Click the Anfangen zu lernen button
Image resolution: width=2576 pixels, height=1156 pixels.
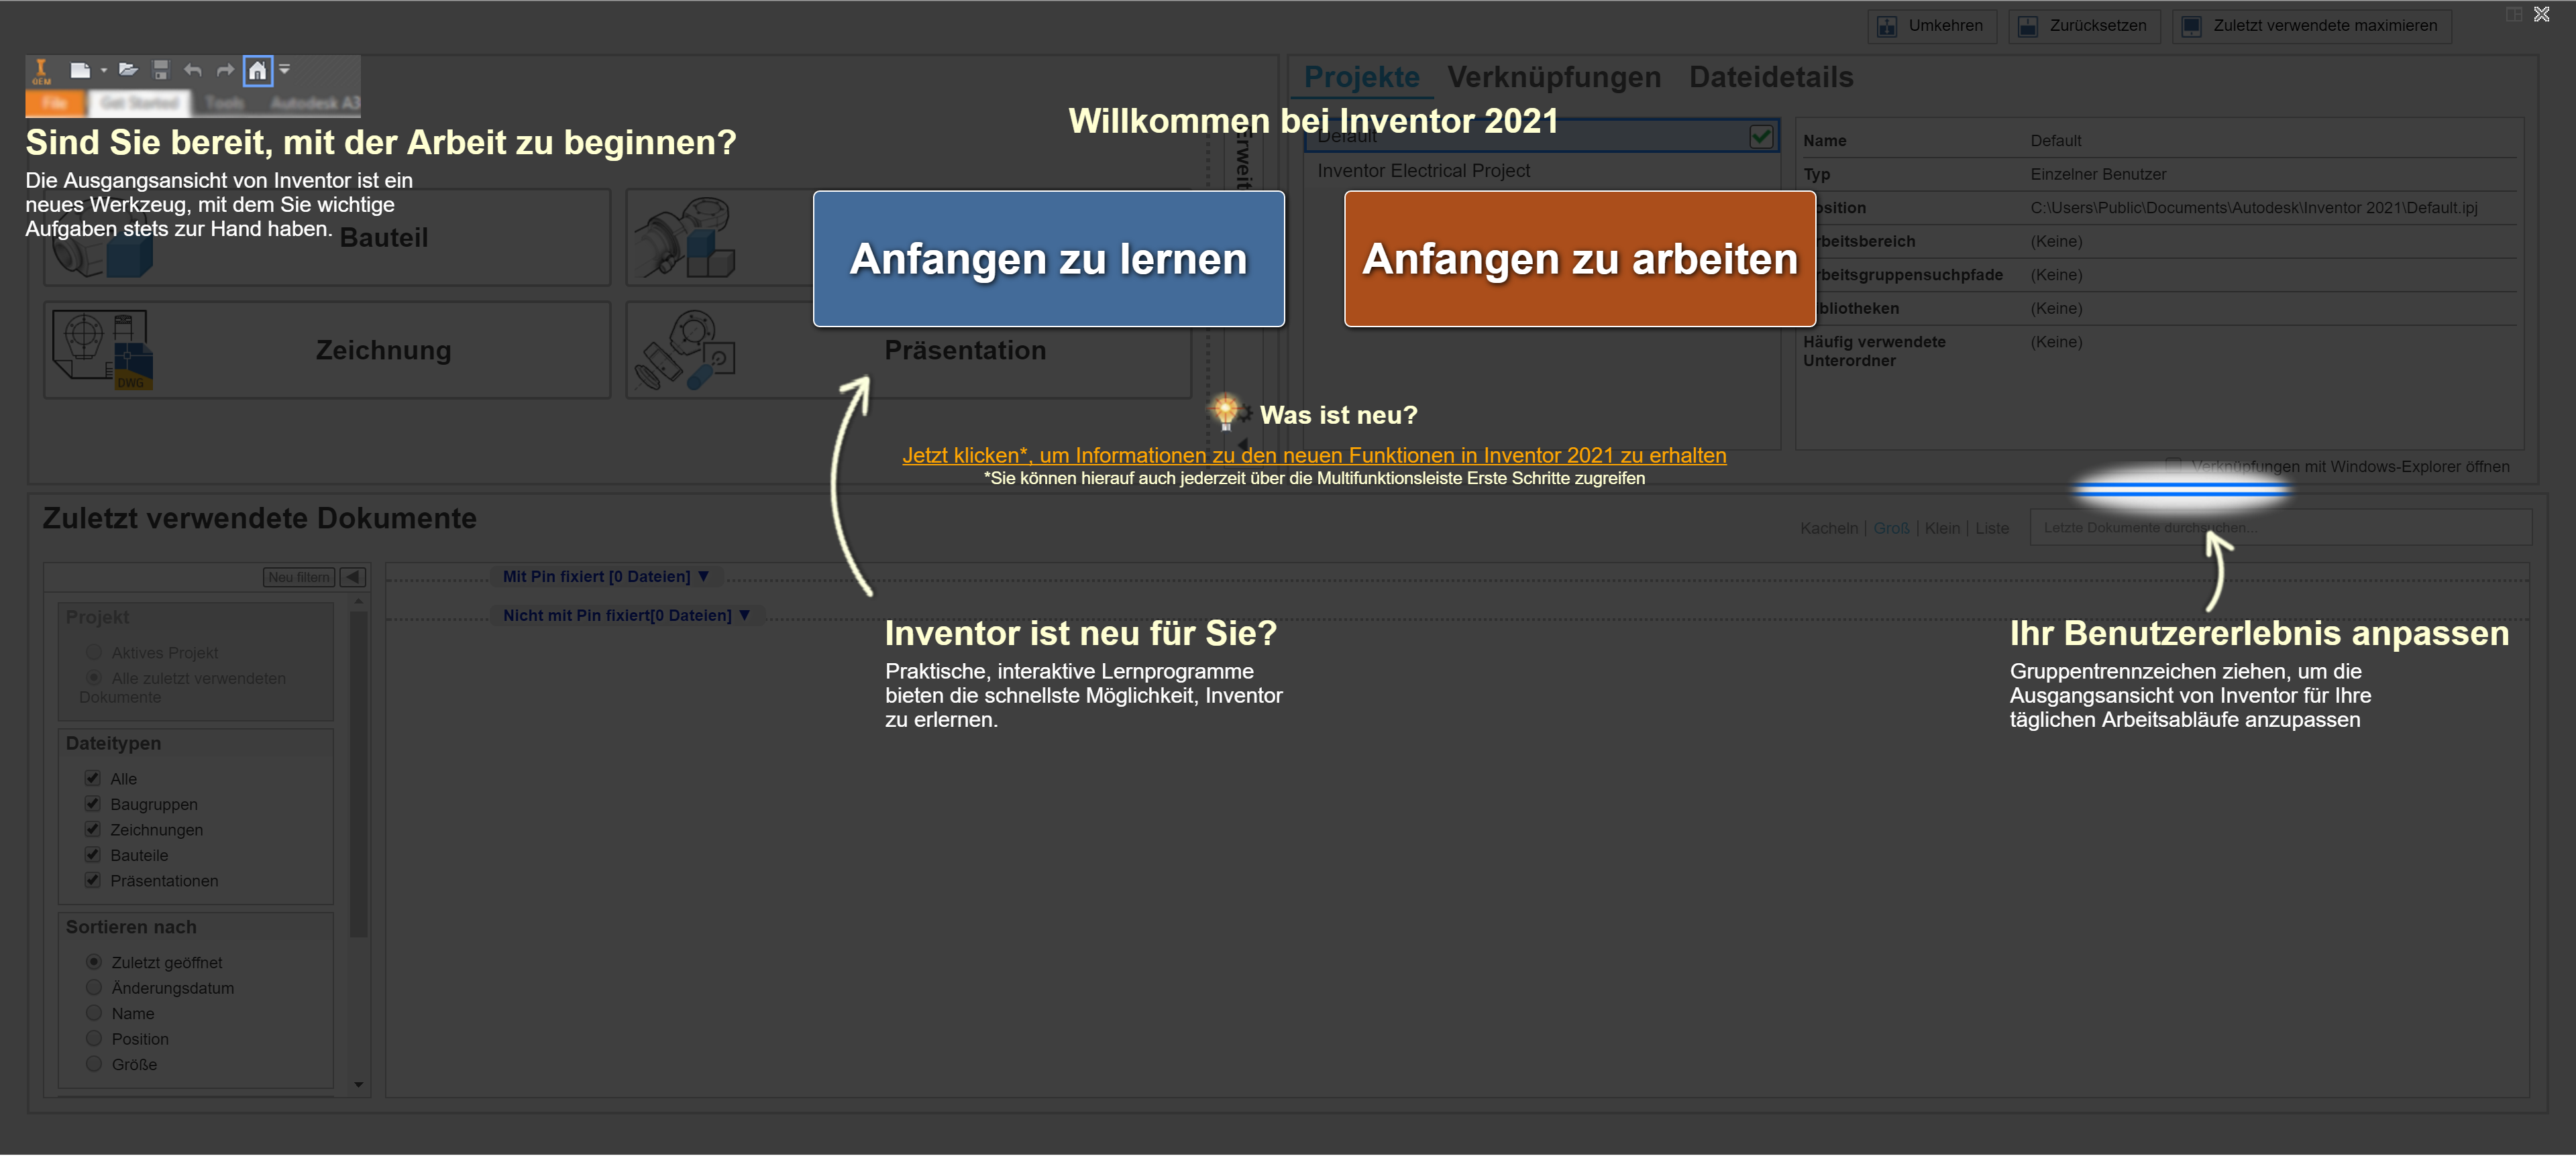click(1049, 259)
